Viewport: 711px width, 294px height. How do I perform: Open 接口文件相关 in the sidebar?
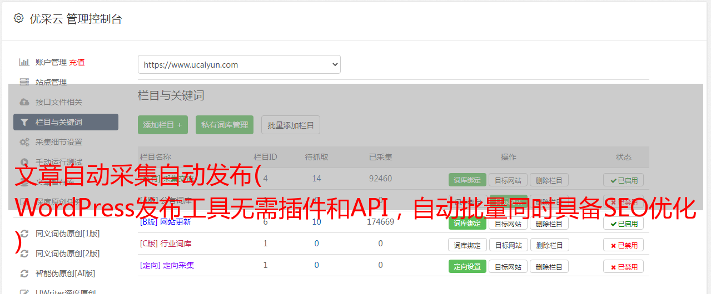point(58,102)
